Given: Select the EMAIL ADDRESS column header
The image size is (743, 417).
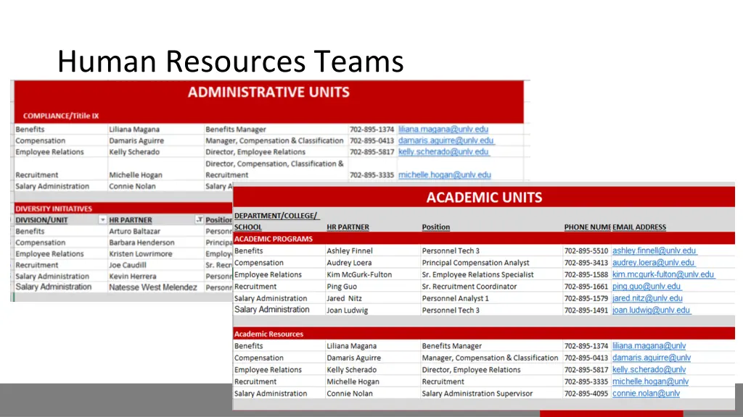Looking at the screenshot, I should pos(639,227).
